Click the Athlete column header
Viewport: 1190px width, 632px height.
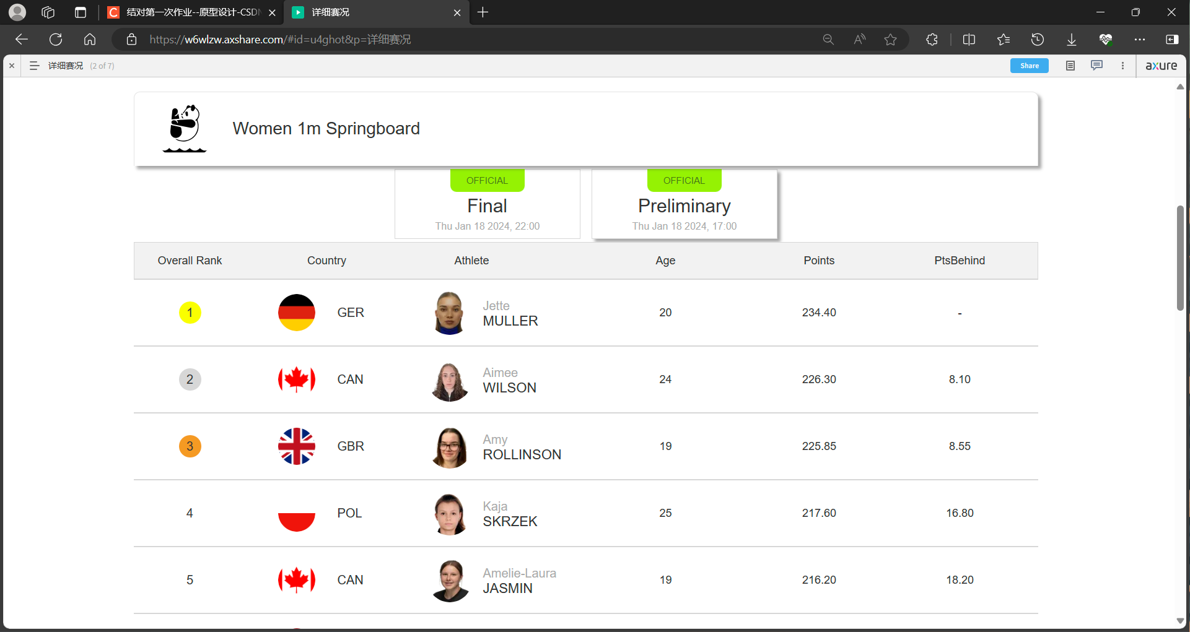pos(471,261)
